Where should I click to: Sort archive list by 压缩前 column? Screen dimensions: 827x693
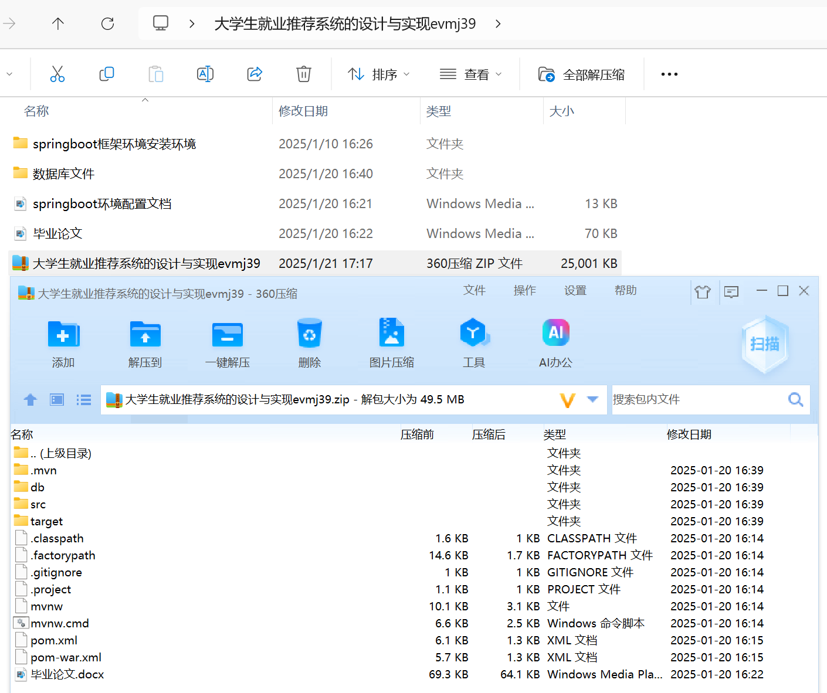click(x=417, y=434)
